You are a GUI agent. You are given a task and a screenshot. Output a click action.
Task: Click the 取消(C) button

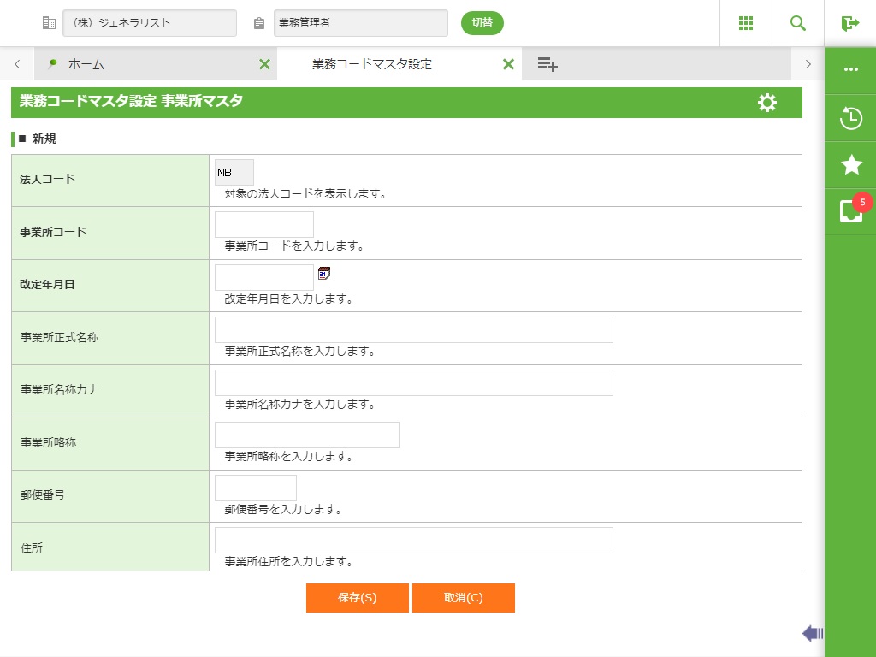pyautogui.click(x=463, y=598)
